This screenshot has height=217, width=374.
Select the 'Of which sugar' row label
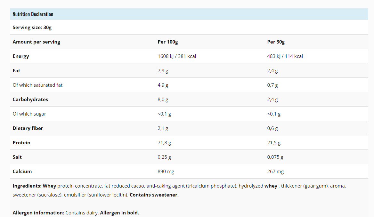pos(29,114)
